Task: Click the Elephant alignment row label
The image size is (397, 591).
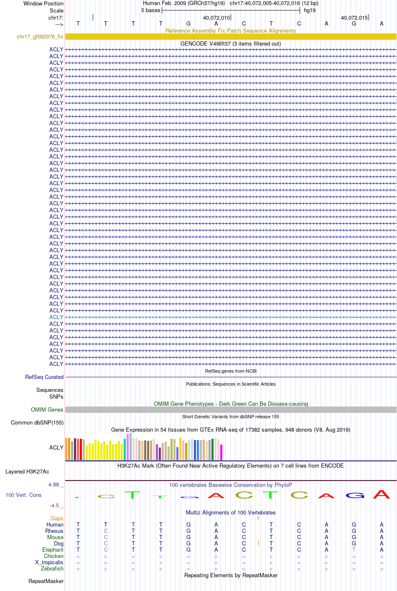Action: coord(53,550)
